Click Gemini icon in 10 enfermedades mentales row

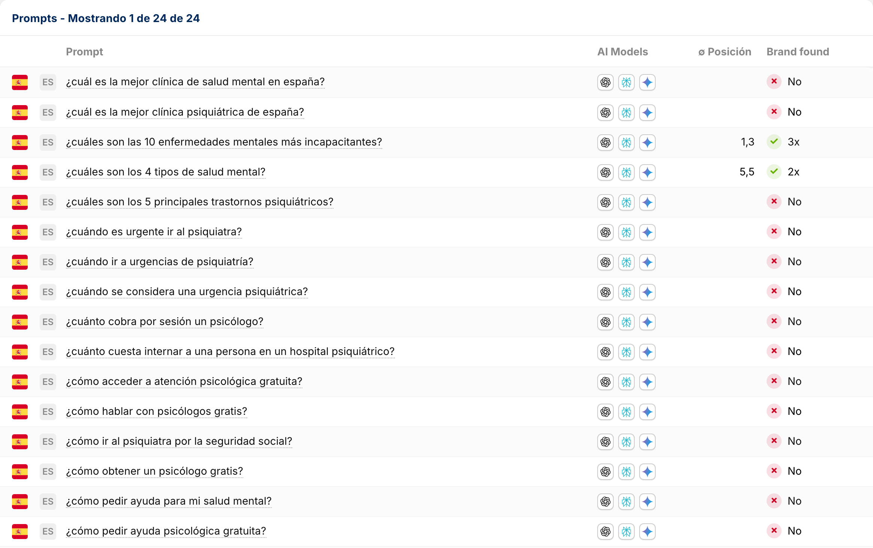click(x=647, y=142)
